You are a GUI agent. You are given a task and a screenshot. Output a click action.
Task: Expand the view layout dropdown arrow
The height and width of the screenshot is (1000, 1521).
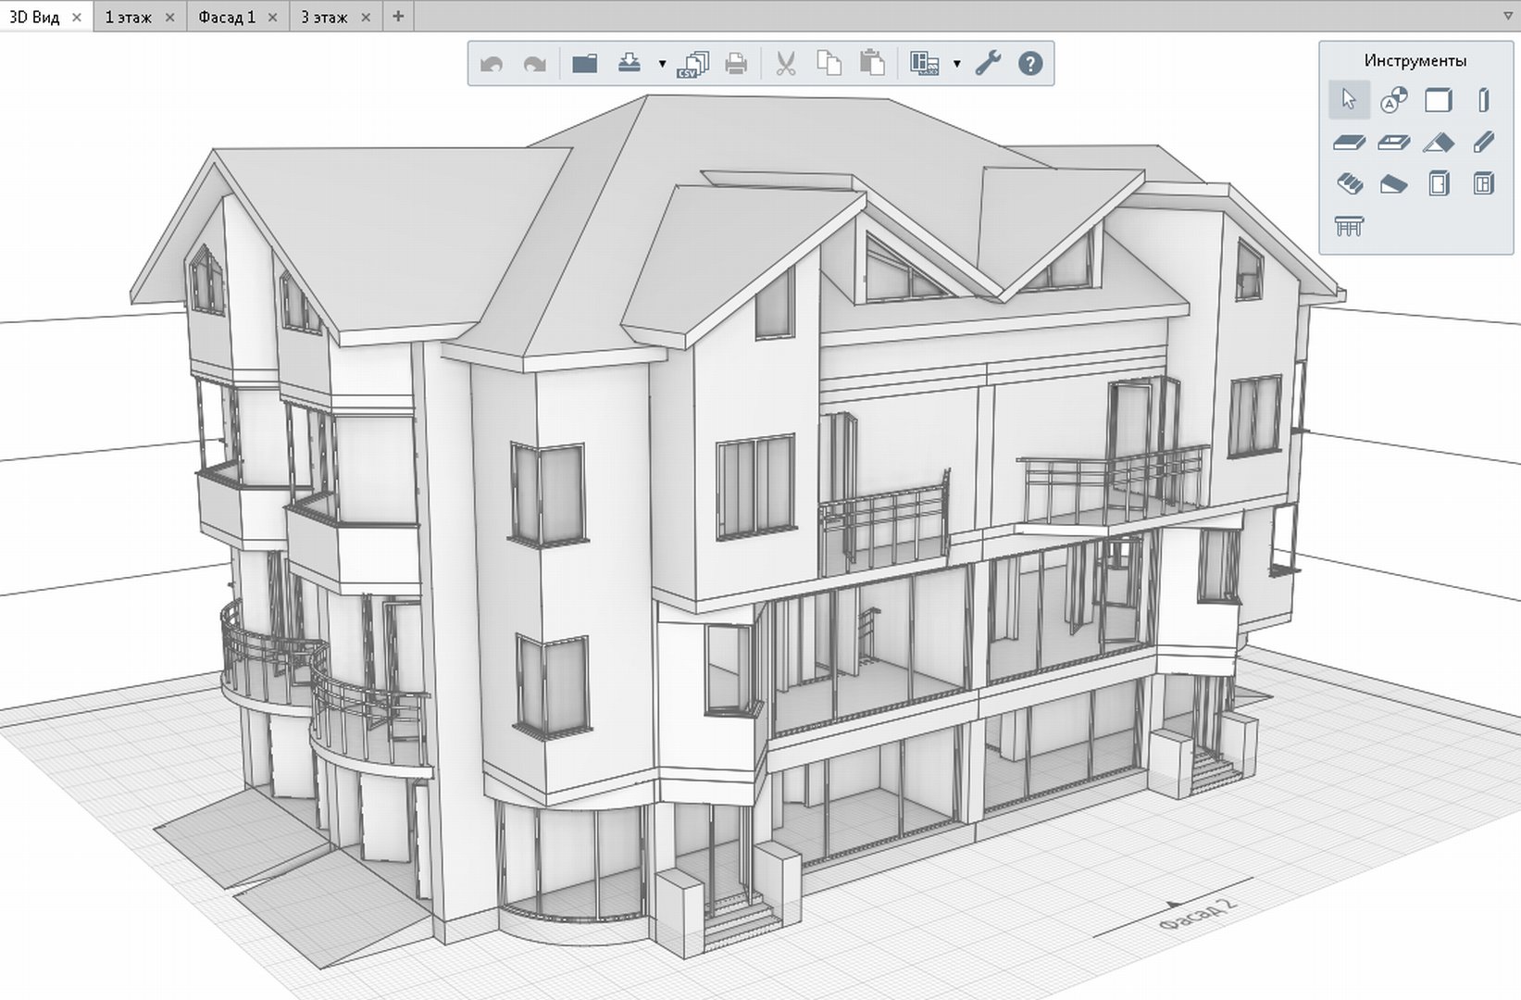956,64
